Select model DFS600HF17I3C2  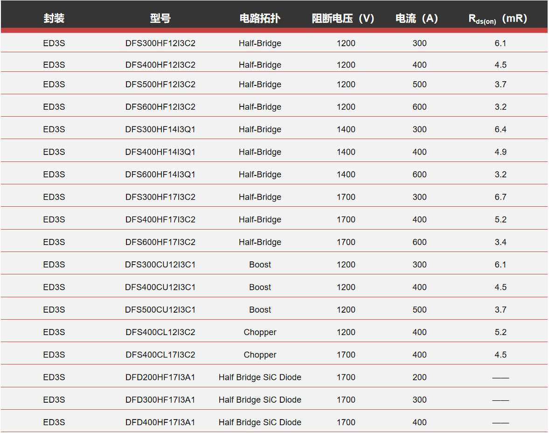pyautogui.click(x=160, y=242)
